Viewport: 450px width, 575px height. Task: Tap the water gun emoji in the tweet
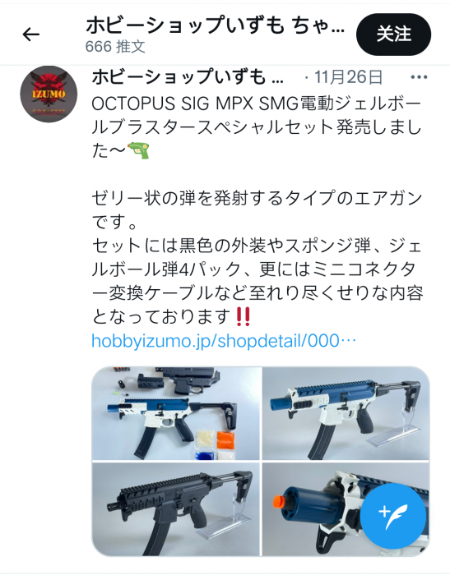(x=138, y=150)
